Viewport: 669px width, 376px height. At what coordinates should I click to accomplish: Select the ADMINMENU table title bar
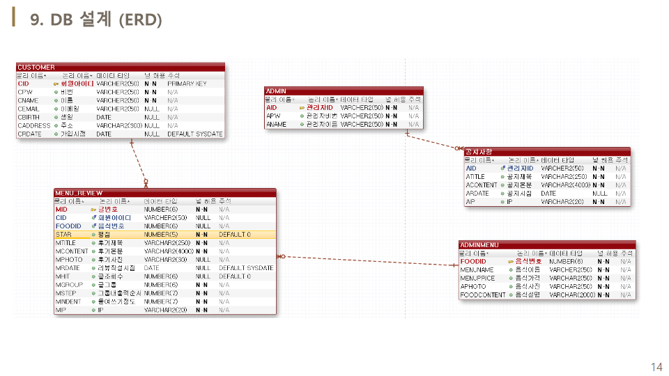click(x=548, y=245)
